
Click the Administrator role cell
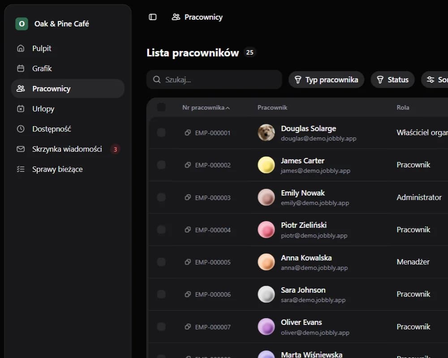pos(419,197)
